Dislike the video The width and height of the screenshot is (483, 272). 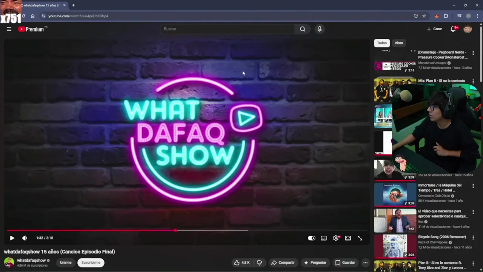pyautogui.click(x=259, y=263)
